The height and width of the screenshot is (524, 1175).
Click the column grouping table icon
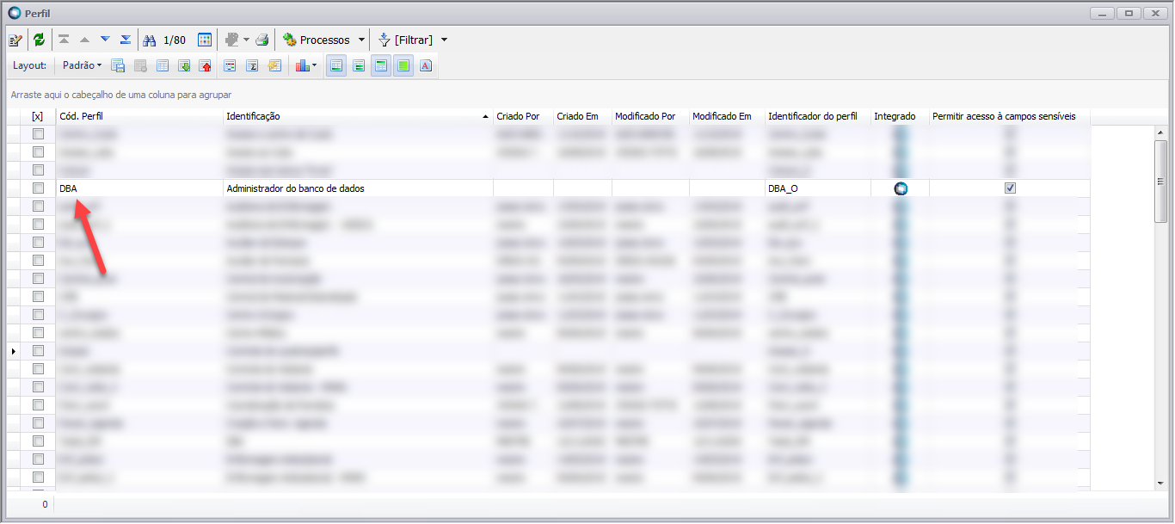pyautogui.click(x=231, y=65)
